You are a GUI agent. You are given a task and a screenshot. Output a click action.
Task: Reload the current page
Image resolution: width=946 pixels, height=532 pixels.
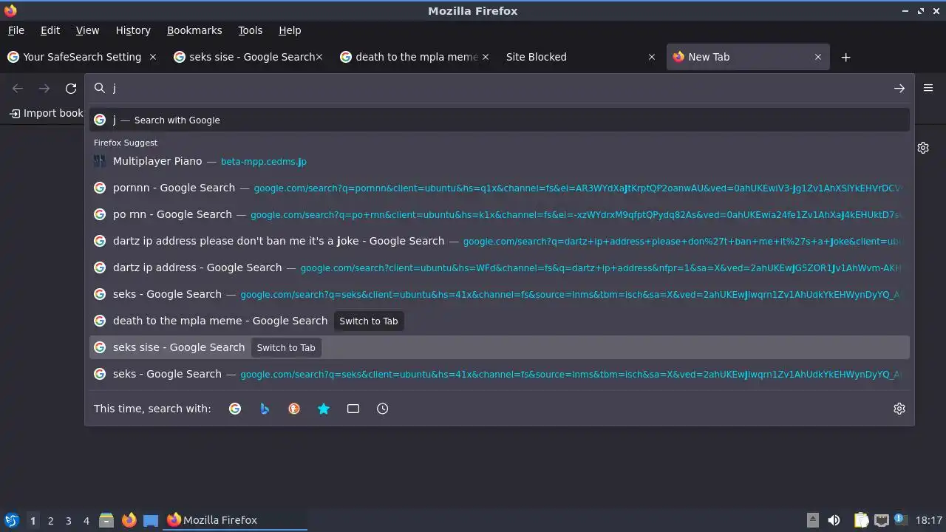(71, 89)
